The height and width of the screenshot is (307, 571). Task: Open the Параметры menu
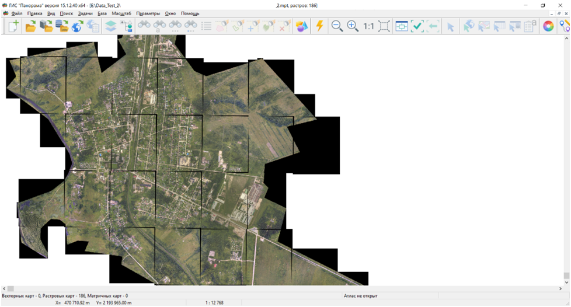click(x=148, y=13)
